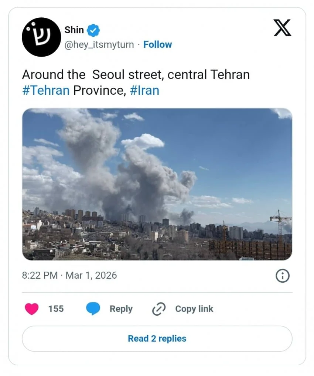Click the word Province in the tweet
Viewport: 314px width, 376px height.
point(98,91)
